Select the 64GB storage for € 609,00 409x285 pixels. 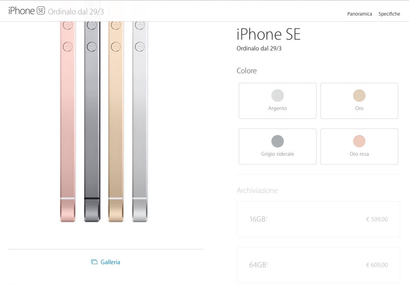[x=318, y=265]
